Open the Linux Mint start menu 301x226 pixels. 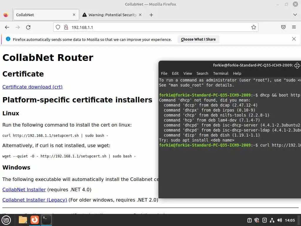pyautogui.click(x=6, y=220)
